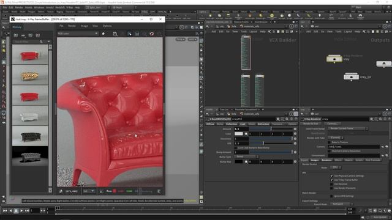
Task: Select the gold sofa history thumbnail
Action: click(x=30, y=75)
